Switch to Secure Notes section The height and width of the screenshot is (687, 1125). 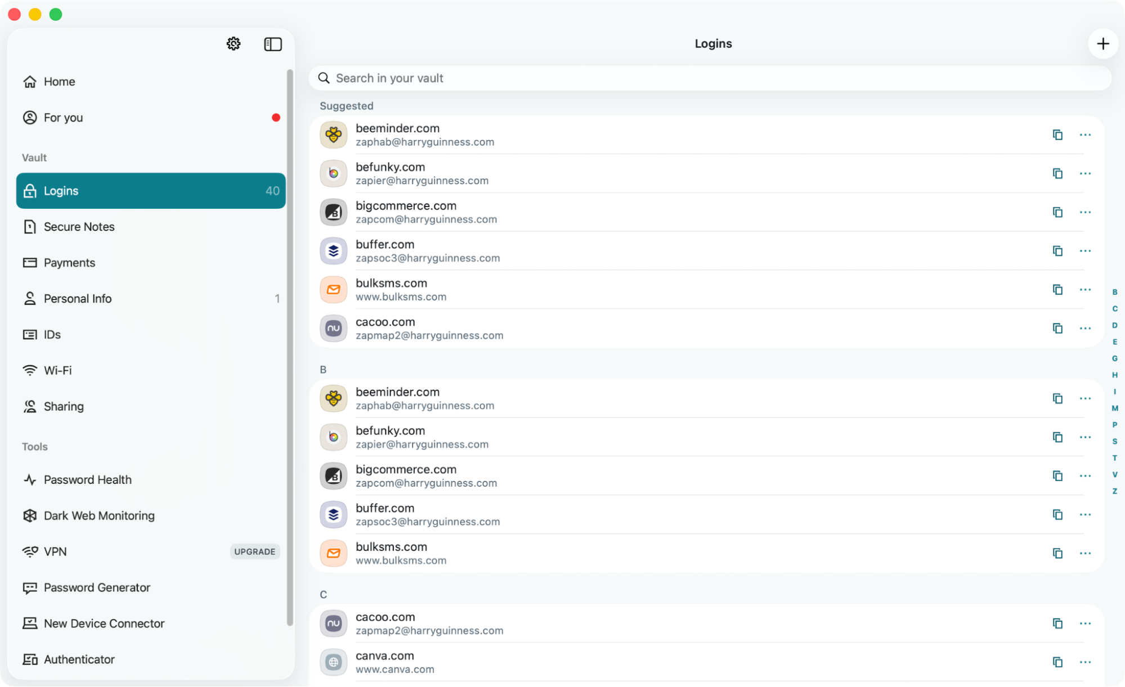tap(79, 226)
